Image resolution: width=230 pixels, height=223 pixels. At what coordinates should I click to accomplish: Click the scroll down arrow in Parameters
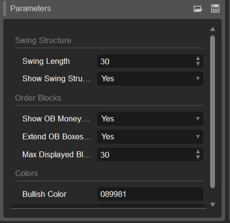pyautogui.click(x=212, y=205)
